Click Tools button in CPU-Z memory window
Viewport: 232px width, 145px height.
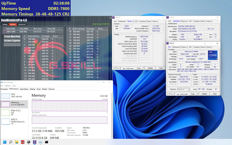[x=139, y=68]
